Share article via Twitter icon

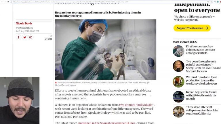pos(25,37)
